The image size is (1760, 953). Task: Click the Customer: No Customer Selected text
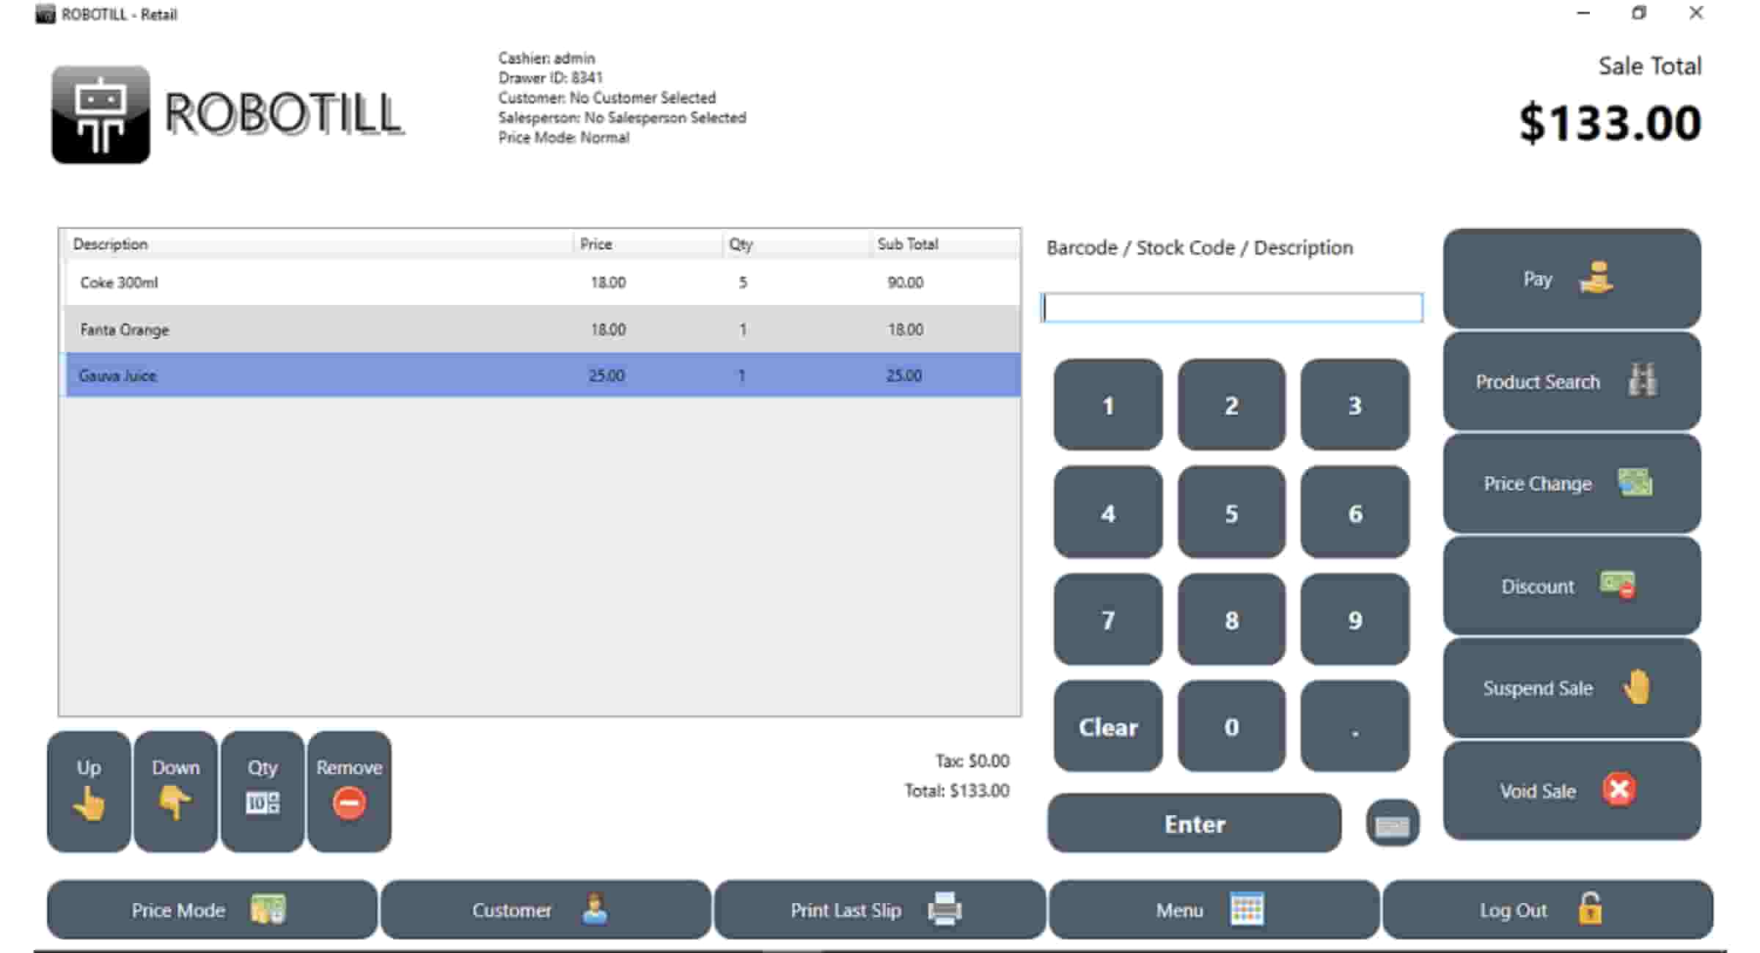coord(606,97)
